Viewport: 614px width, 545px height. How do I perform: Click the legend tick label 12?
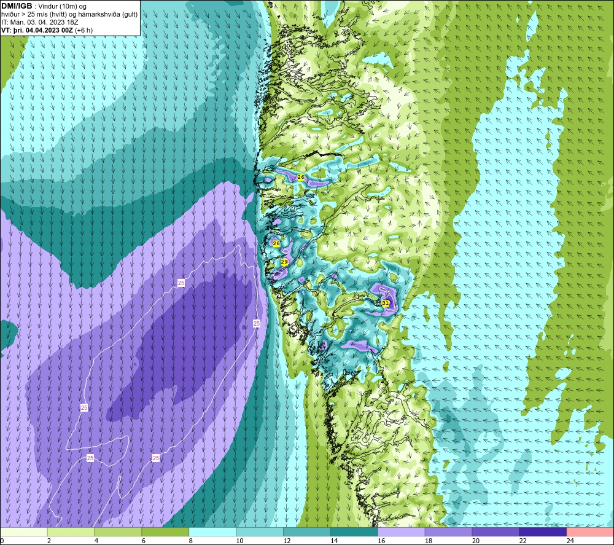point(287,541)
